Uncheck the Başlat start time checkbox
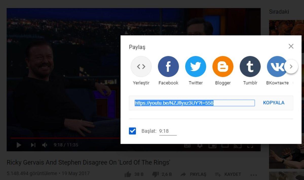 pos(132,131)
